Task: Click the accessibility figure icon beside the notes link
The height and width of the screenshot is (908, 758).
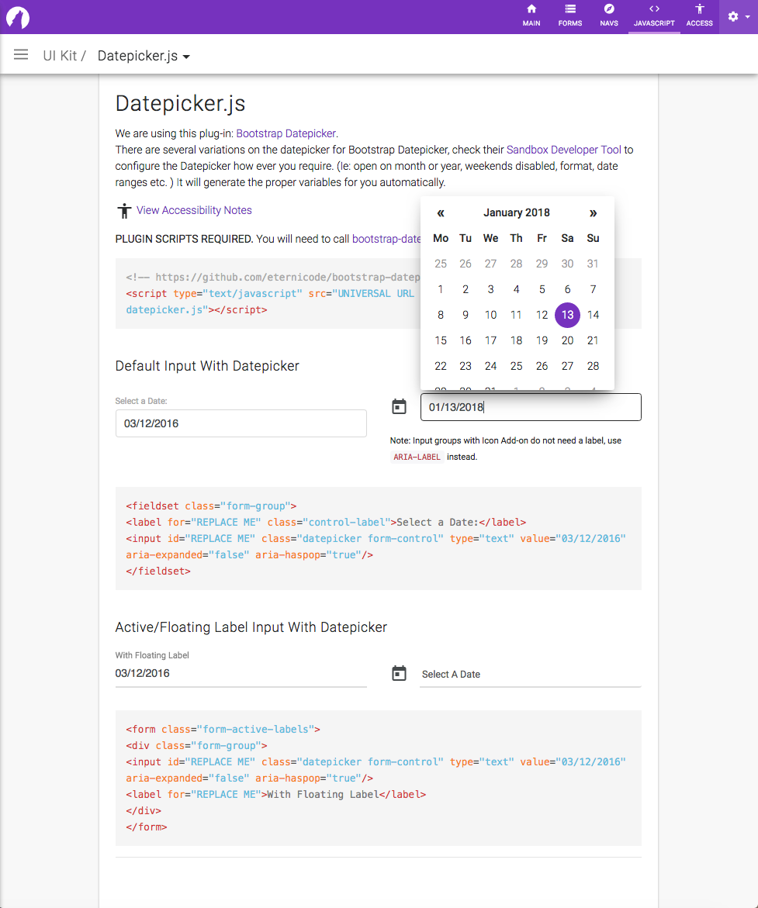Action: [124, 211]
